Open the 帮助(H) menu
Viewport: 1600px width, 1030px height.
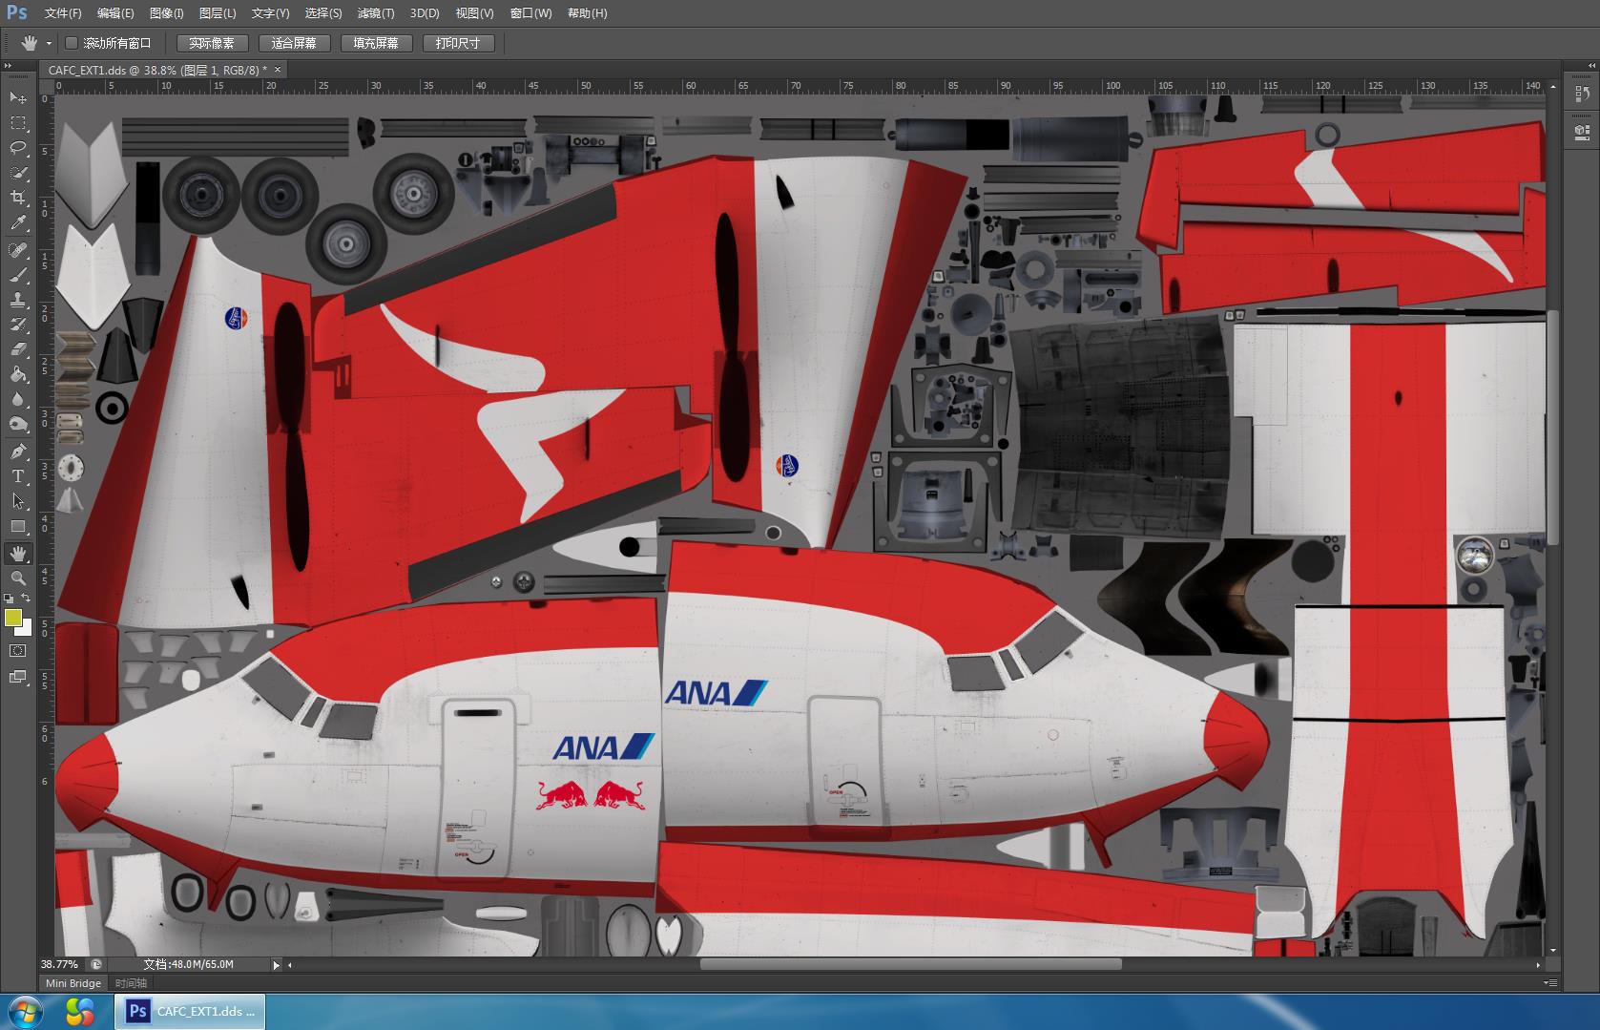(587, 13)
